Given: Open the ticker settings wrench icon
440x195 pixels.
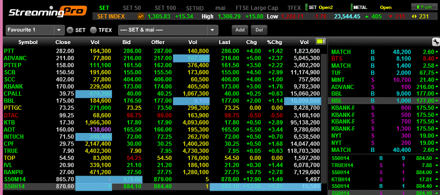Looking at the screenshot, I should [x=436, y=42].
